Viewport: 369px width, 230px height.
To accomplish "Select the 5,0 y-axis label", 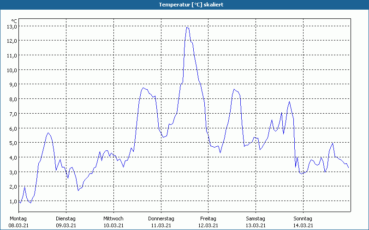I will click(x=13, y=143).
